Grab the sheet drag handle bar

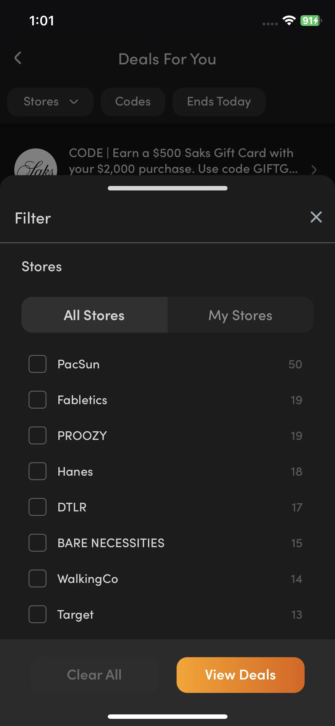168,188
